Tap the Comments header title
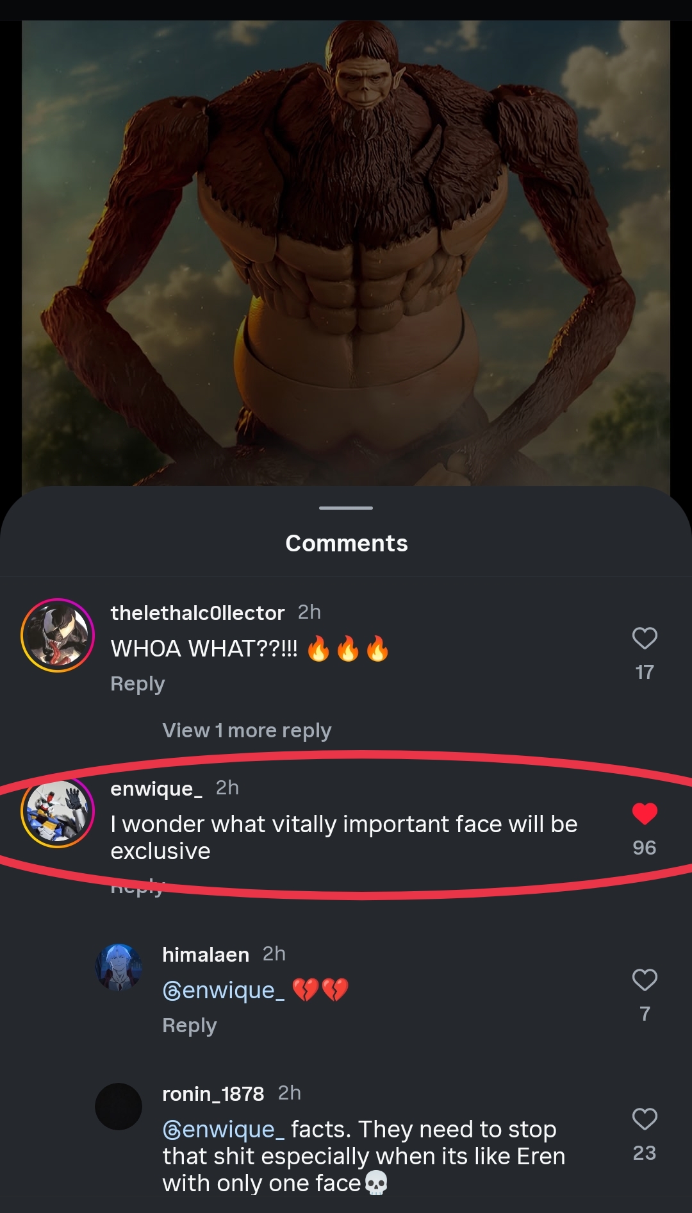 346,543
